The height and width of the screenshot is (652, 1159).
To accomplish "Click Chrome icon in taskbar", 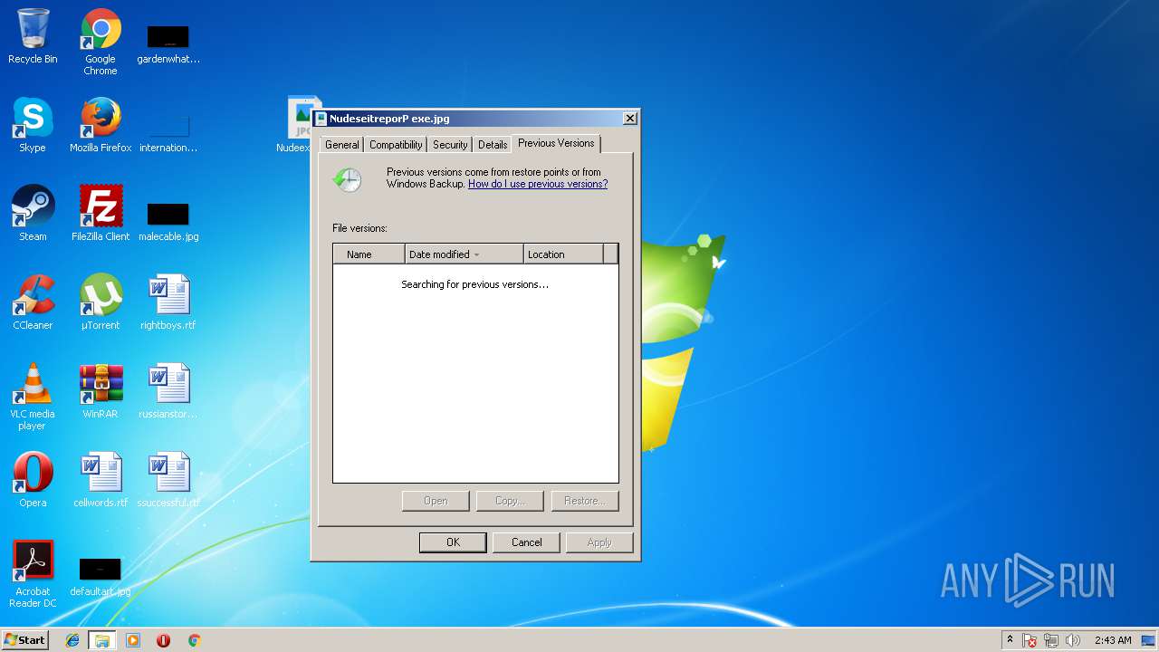I will point(194,640).
